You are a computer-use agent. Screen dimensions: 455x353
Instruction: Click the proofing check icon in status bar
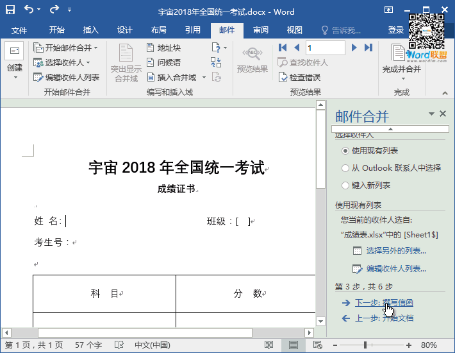pyautogui.click(x=119, y=345)
